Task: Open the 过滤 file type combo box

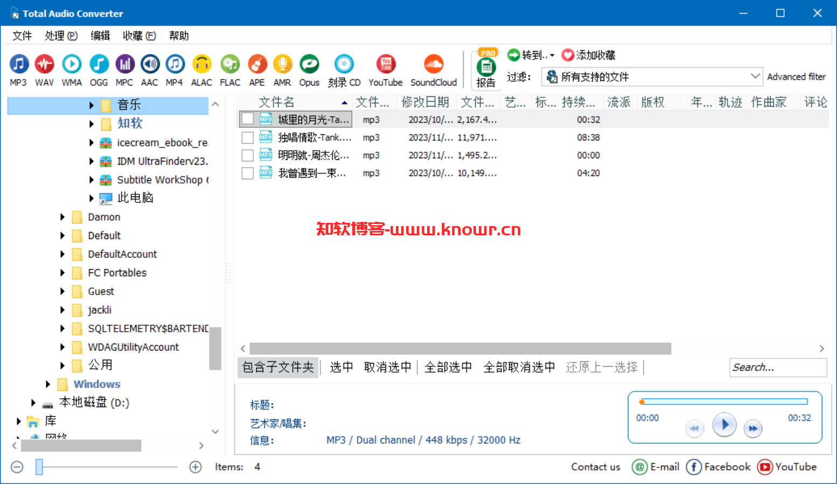Action: (x=652, y=76)
